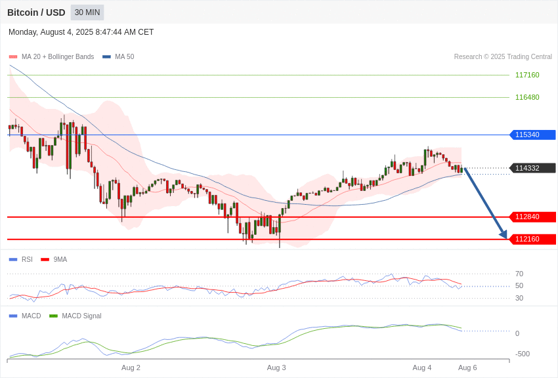
Task: Click the MACD -500 axis value
Action: click(523, 354)
